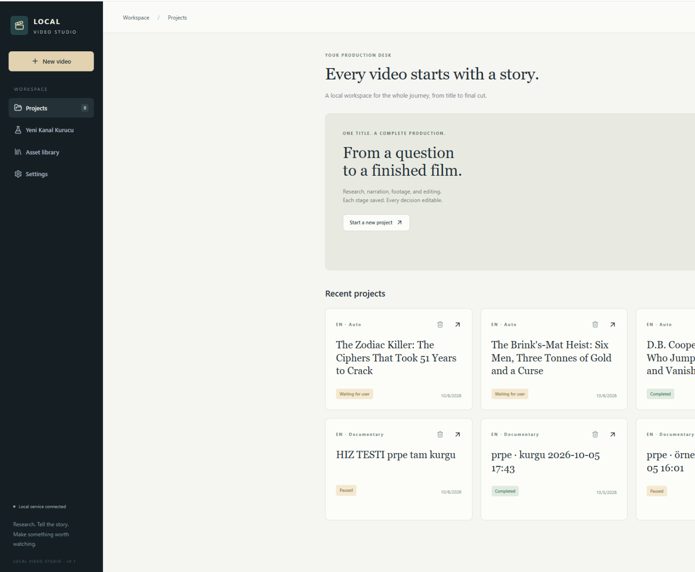Click Completed badge on prpe kurgu 17:43
This screenshot has width=695, height=572.
505,491
